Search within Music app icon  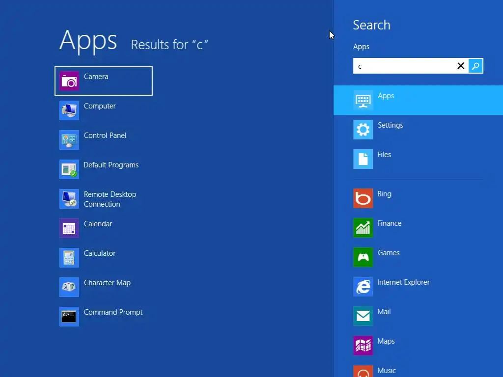(363, 371)
